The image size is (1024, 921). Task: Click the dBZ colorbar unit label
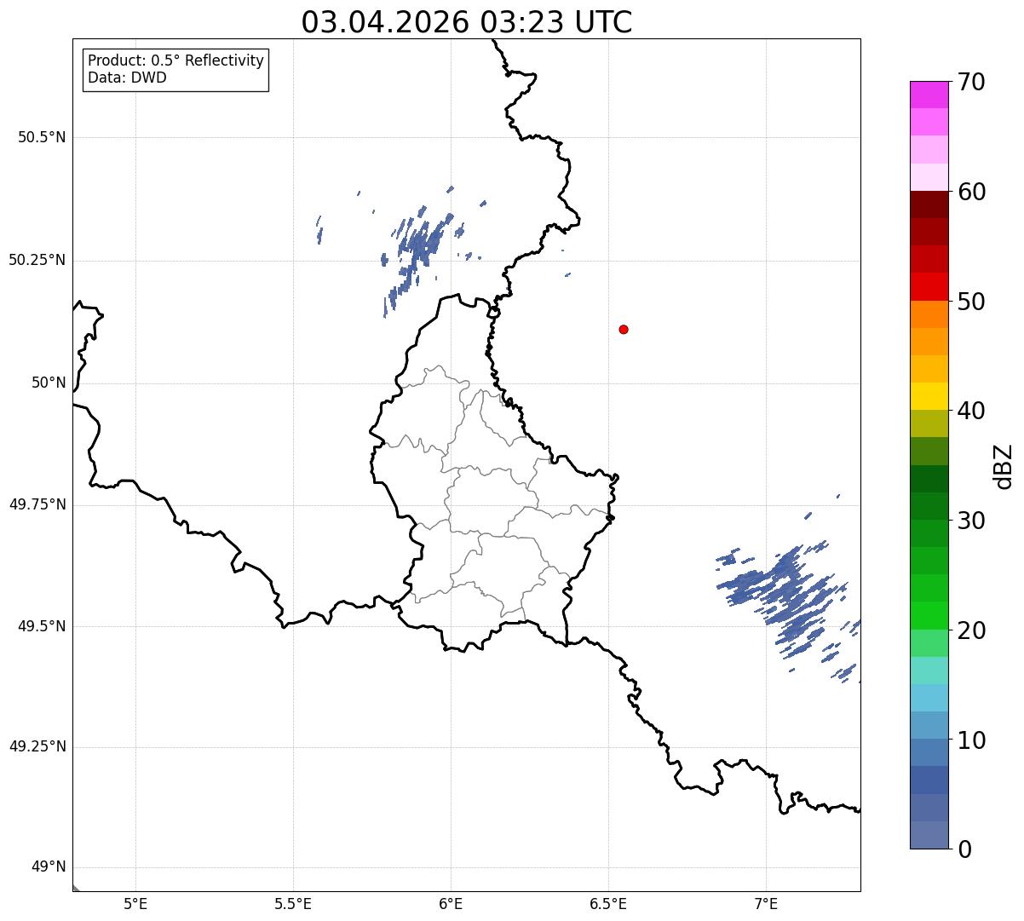click(1004, 465)
